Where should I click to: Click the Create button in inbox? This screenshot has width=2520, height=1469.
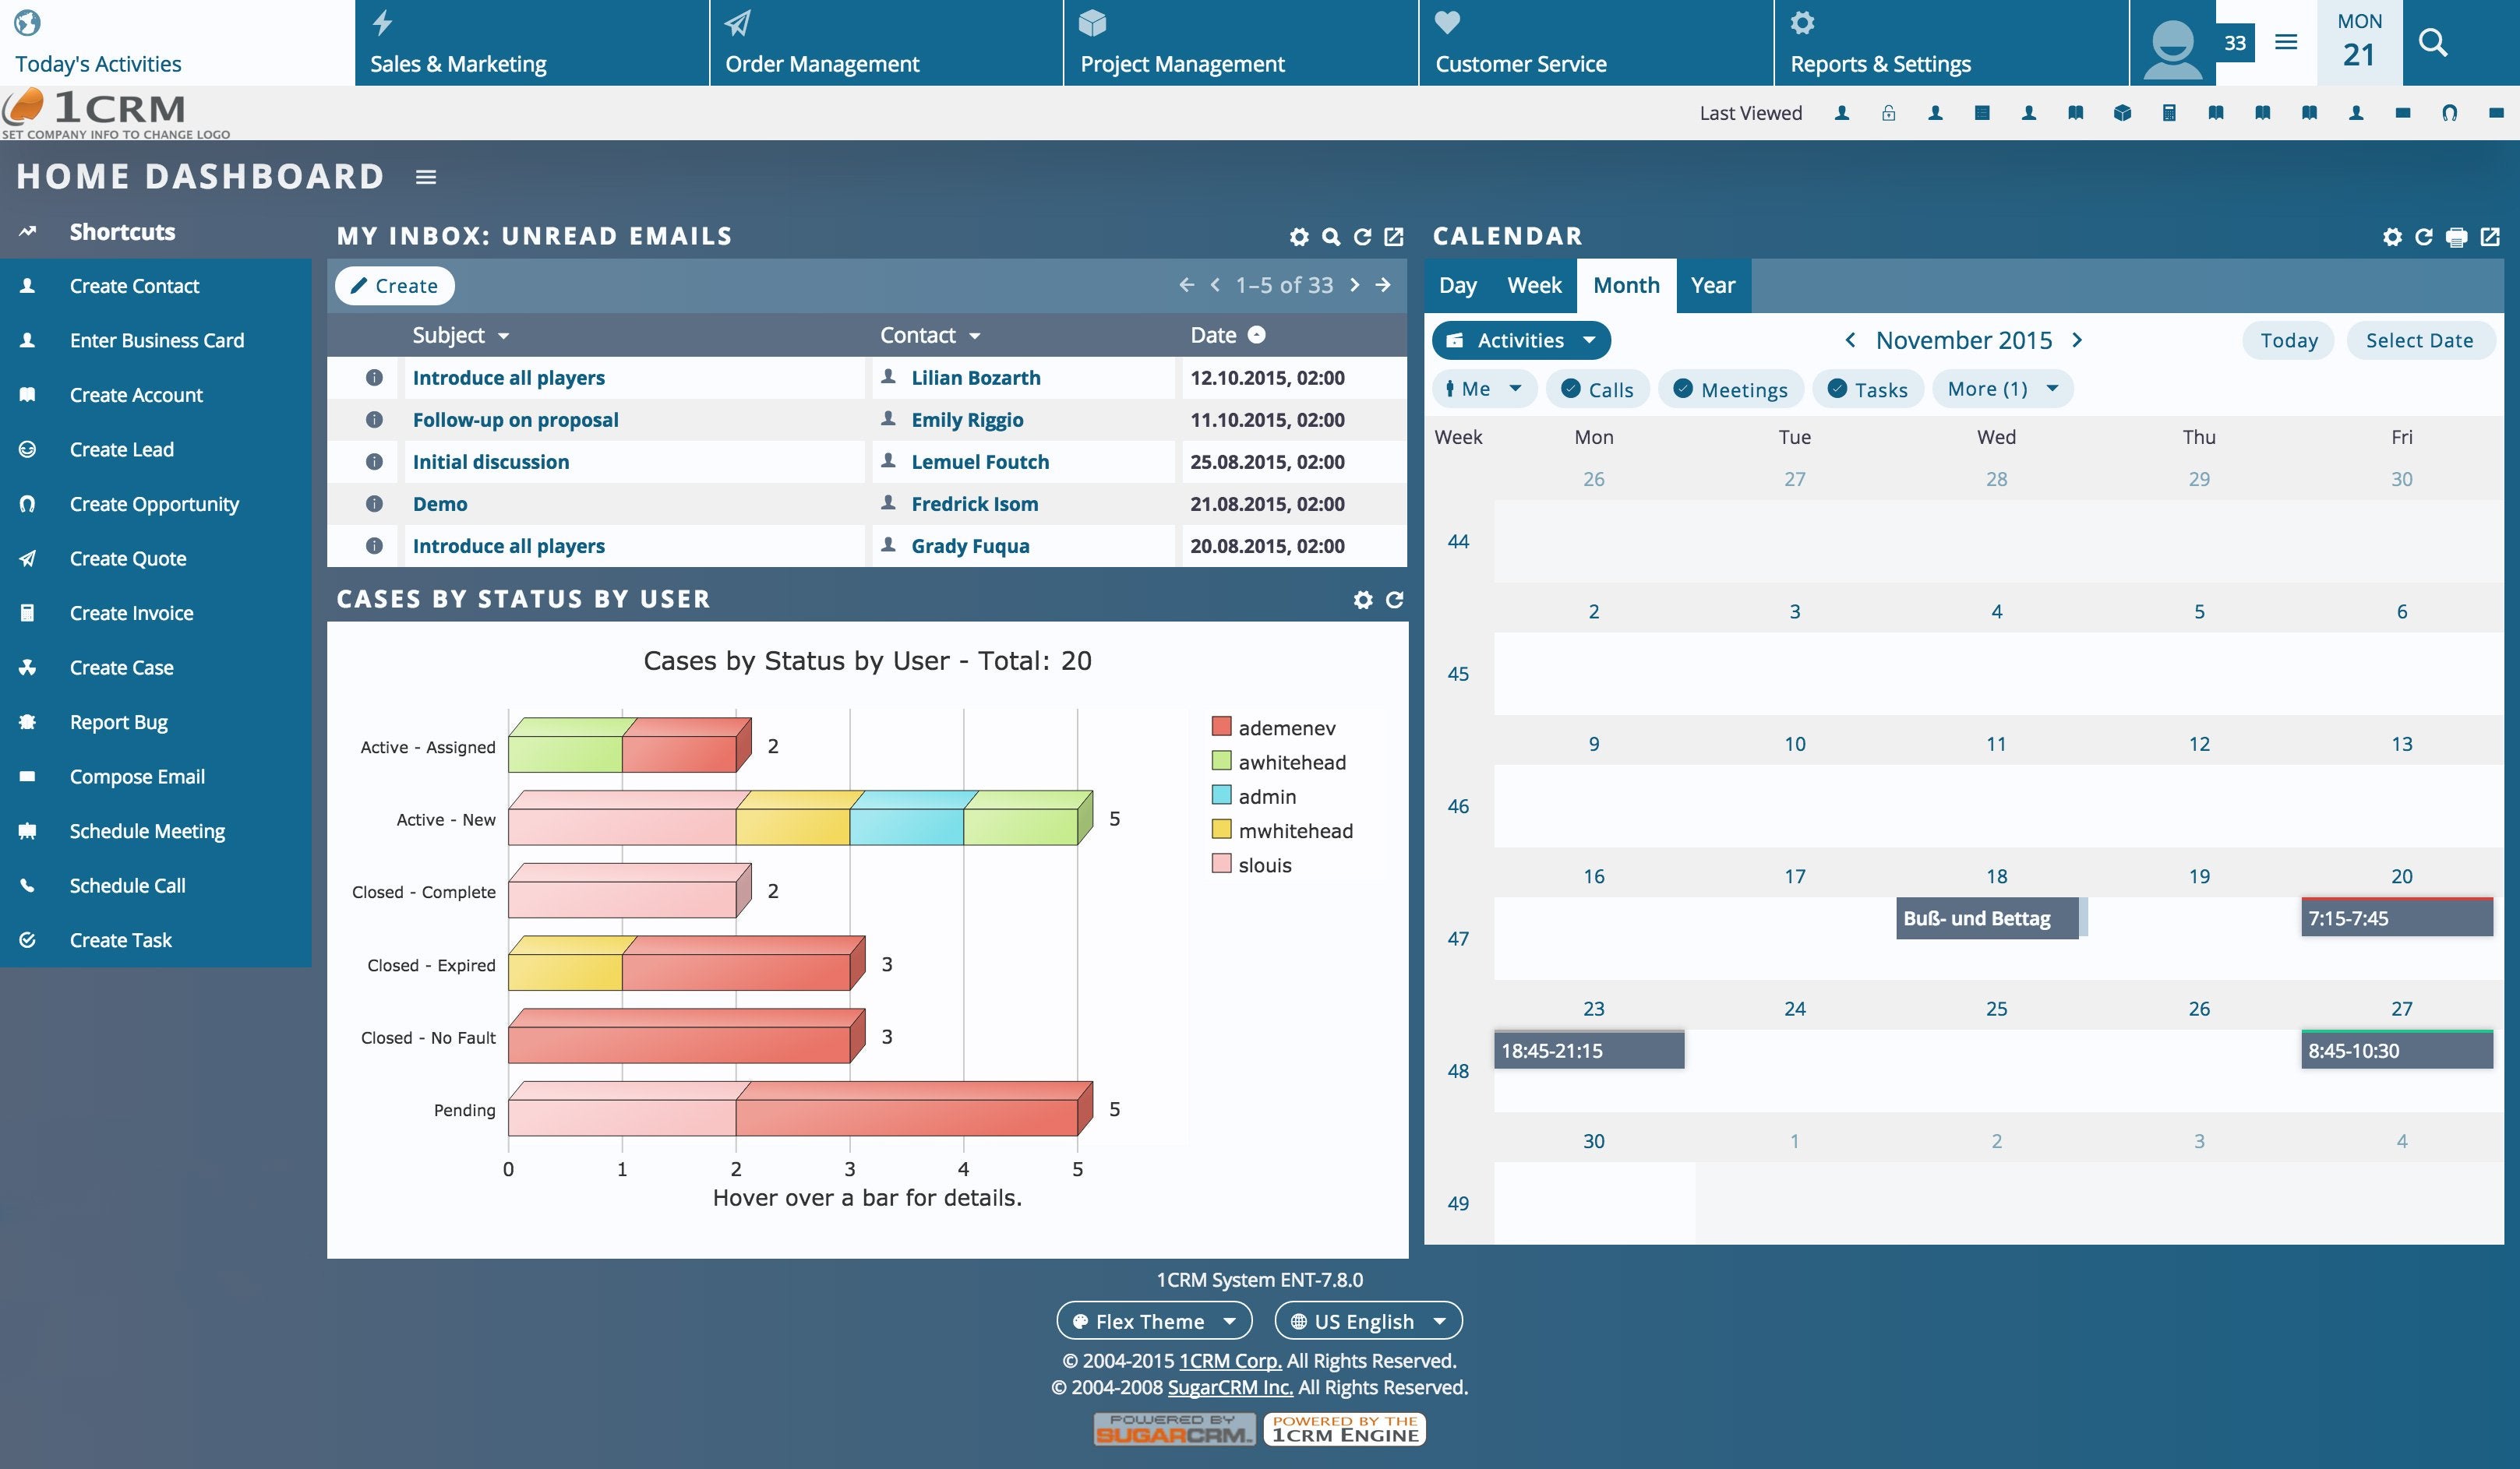point(394,284)
